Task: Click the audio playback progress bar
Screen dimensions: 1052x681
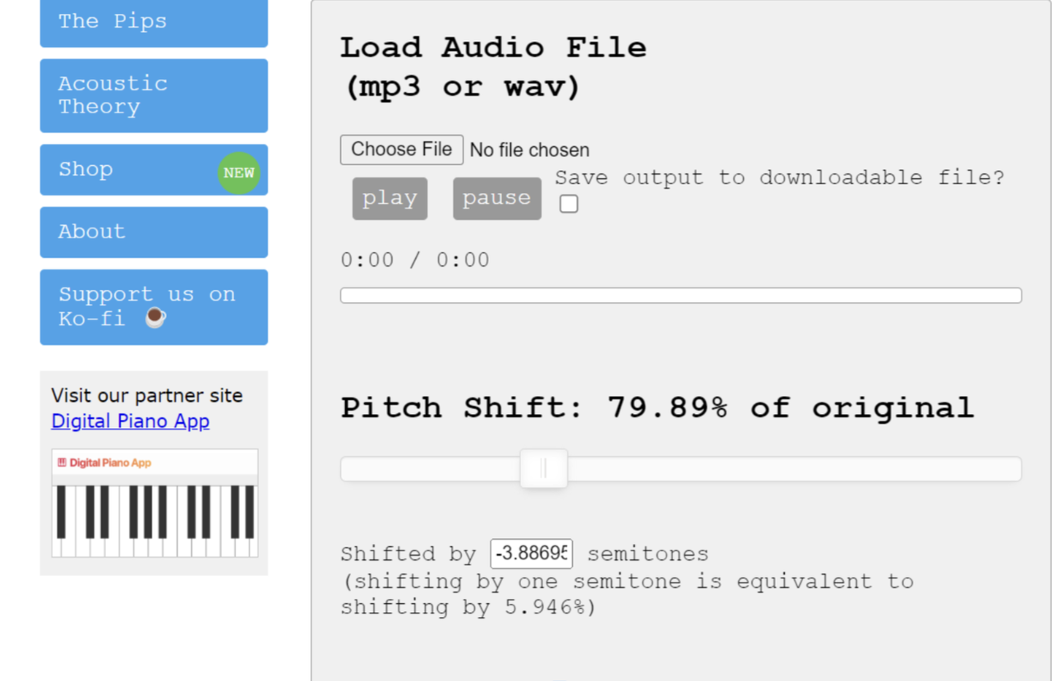Action: (681, 296)
